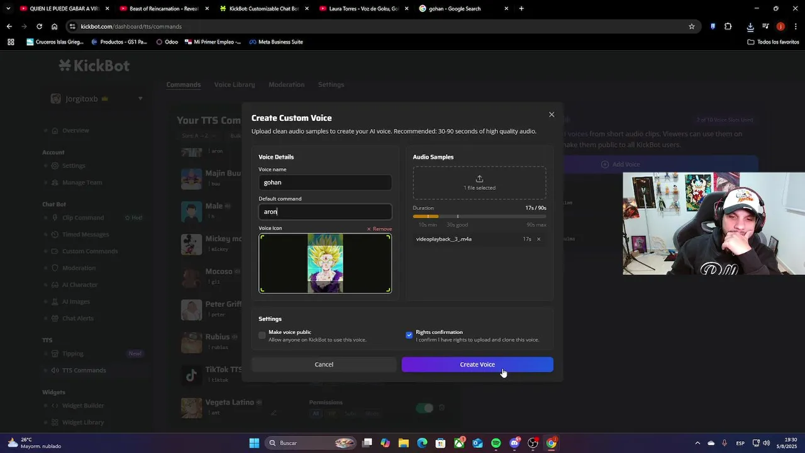Image resolution: width=805 pixels, height=453 pixels.
Task: Open the browser extensions menu
Action: [728, 26]
